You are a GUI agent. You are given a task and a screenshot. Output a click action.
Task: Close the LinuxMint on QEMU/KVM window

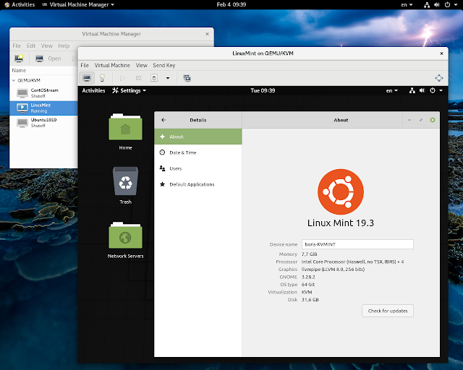pyautogui.click(x=441, y=53)
